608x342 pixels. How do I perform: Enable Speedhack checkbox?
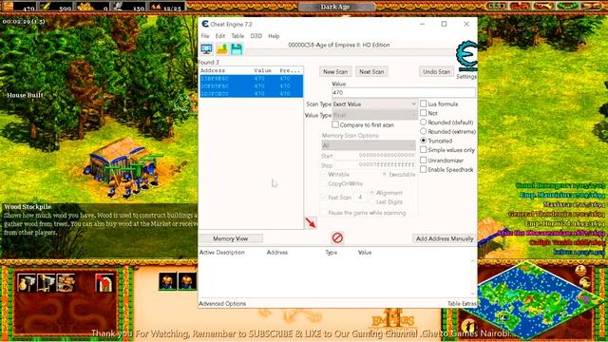(424, 169)
